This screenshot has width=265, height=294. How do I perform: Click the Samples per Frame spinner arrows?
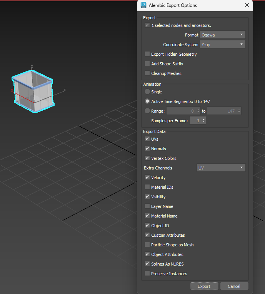pos(204,121)
